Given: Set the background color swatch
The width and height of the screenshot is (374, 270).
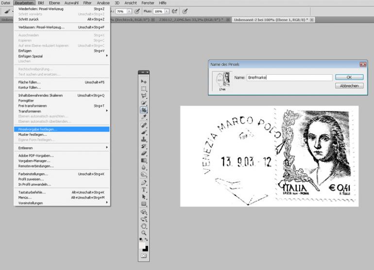Looking at the screenshot, I should click(146, 249).
